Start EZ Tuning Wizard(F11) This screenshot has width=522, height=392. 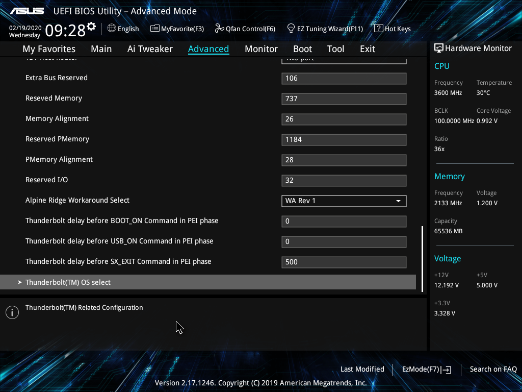coord(325,29)
